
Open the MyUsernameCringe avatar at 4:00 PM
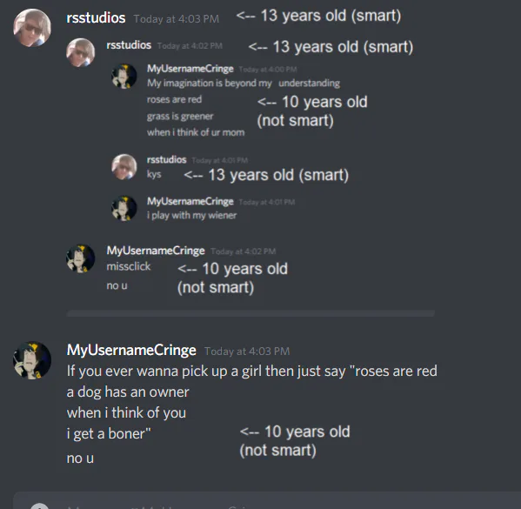[124, 77]
